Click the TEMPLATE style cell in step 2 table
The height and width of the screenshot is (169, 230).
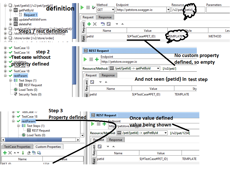click(x=185, y=94)
